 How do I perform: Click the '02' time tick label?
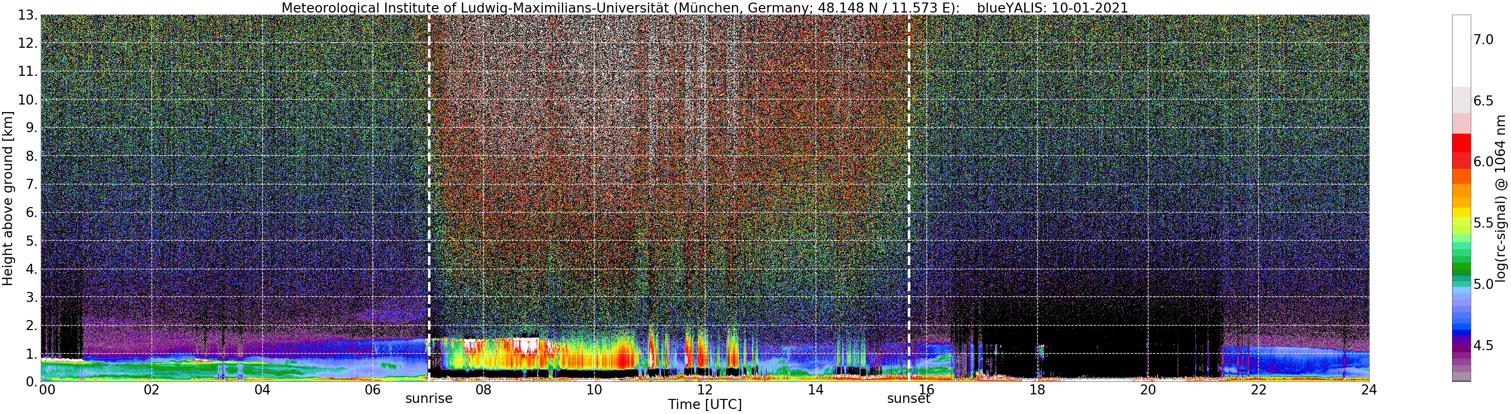152,390
